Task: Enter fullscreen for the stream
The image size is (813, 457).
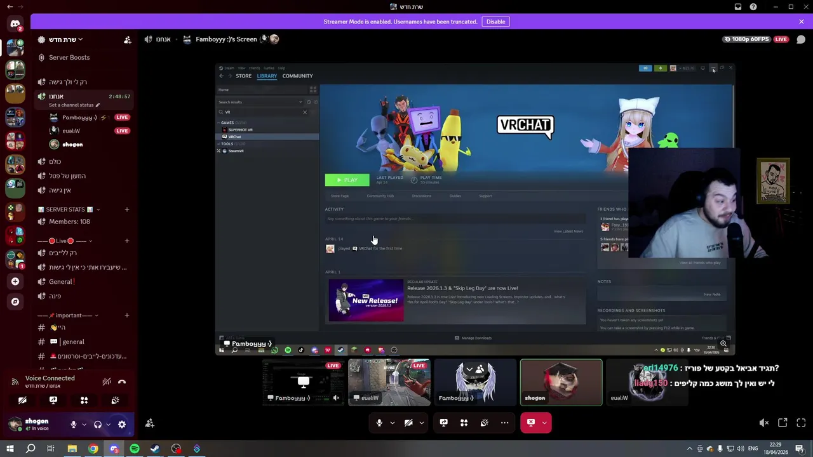Action: coord(801,423)
